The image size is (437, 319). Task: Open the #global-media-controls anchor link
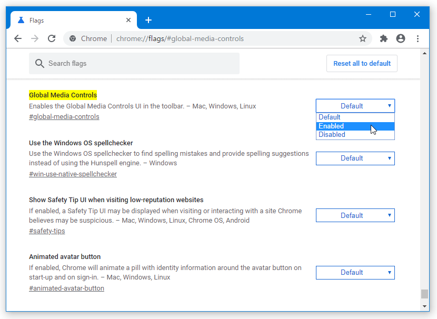tap(64, 117)
